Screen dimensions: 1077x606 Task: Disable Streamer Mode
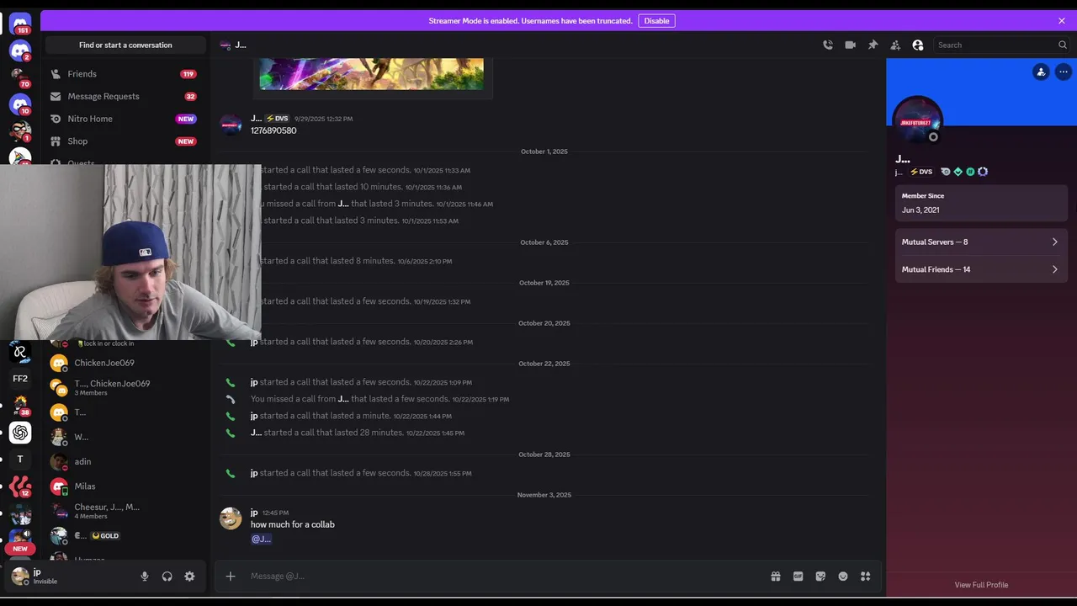[x=656, y=21]
